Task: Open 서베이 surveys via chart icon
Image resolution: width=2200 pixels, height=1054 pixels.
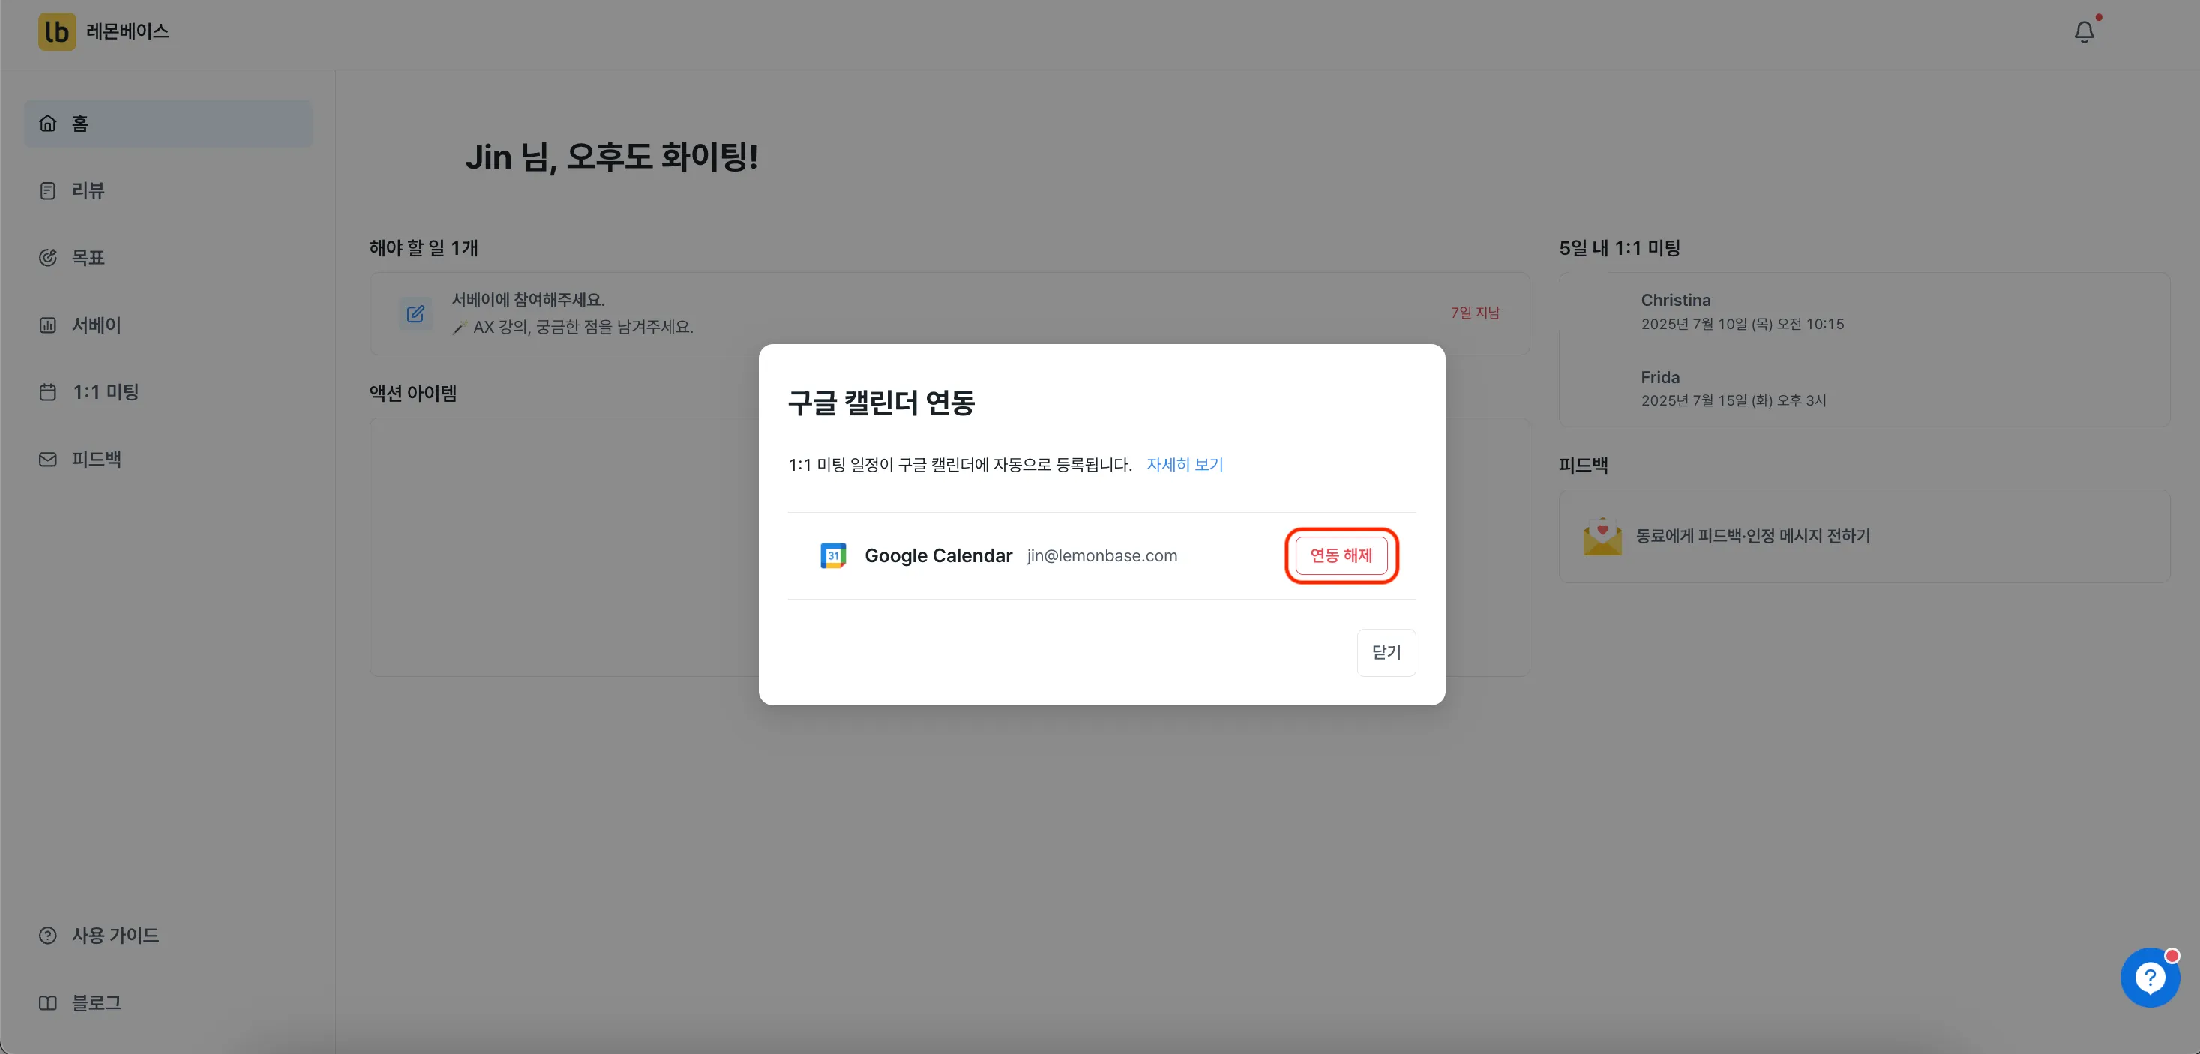Action: [48, 325]
